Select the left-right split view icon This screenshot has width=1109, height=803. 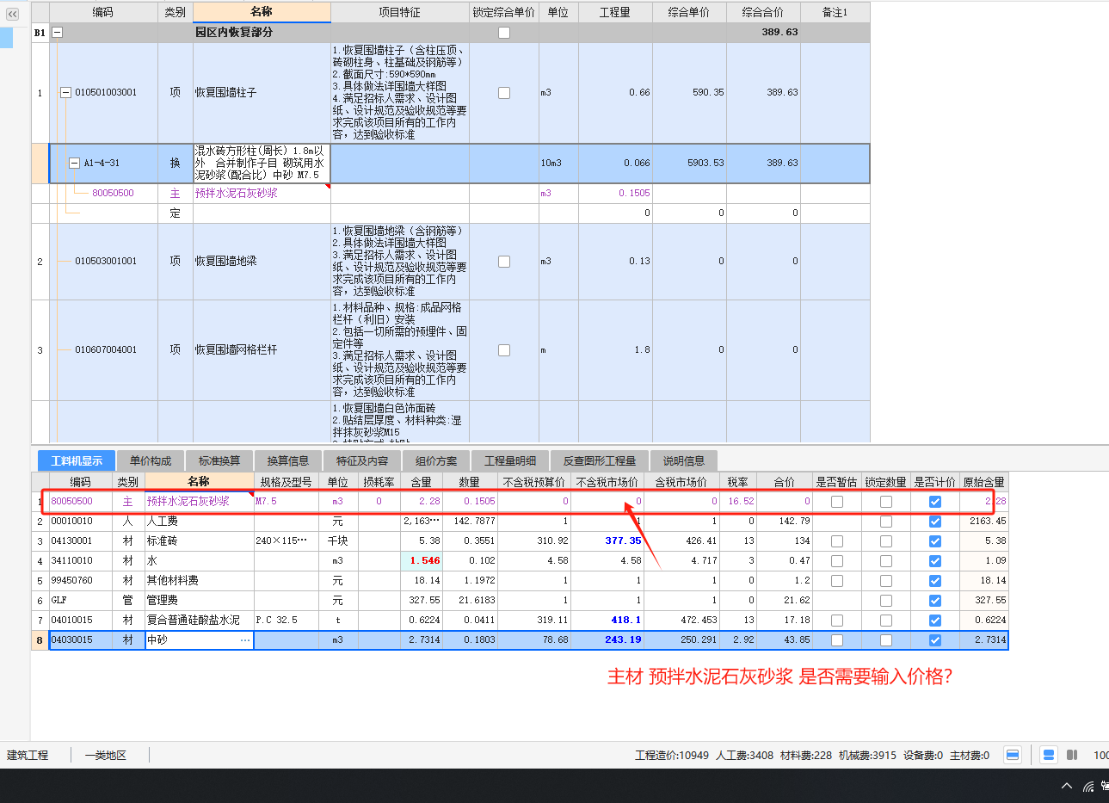point(1072,755)
